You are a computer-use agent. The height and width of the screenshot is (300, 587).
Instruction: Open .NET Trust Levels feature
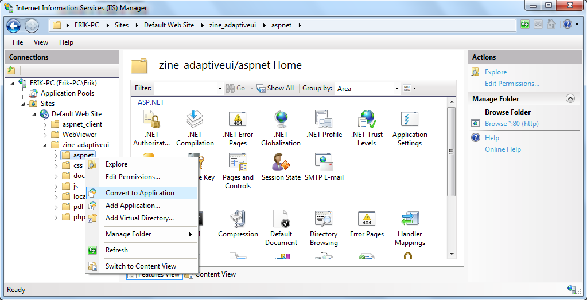click(x=367, y=128)
